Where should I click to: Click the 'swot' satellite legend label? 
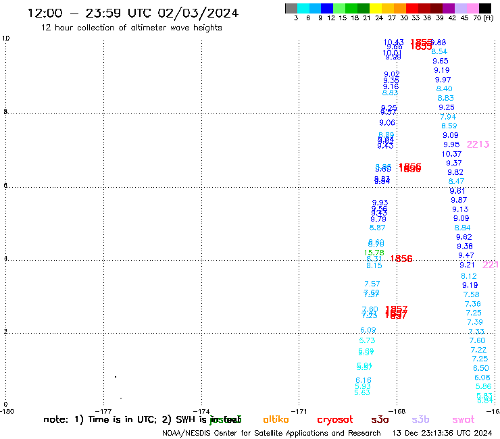pyautogui.click(x=464, y=420)
